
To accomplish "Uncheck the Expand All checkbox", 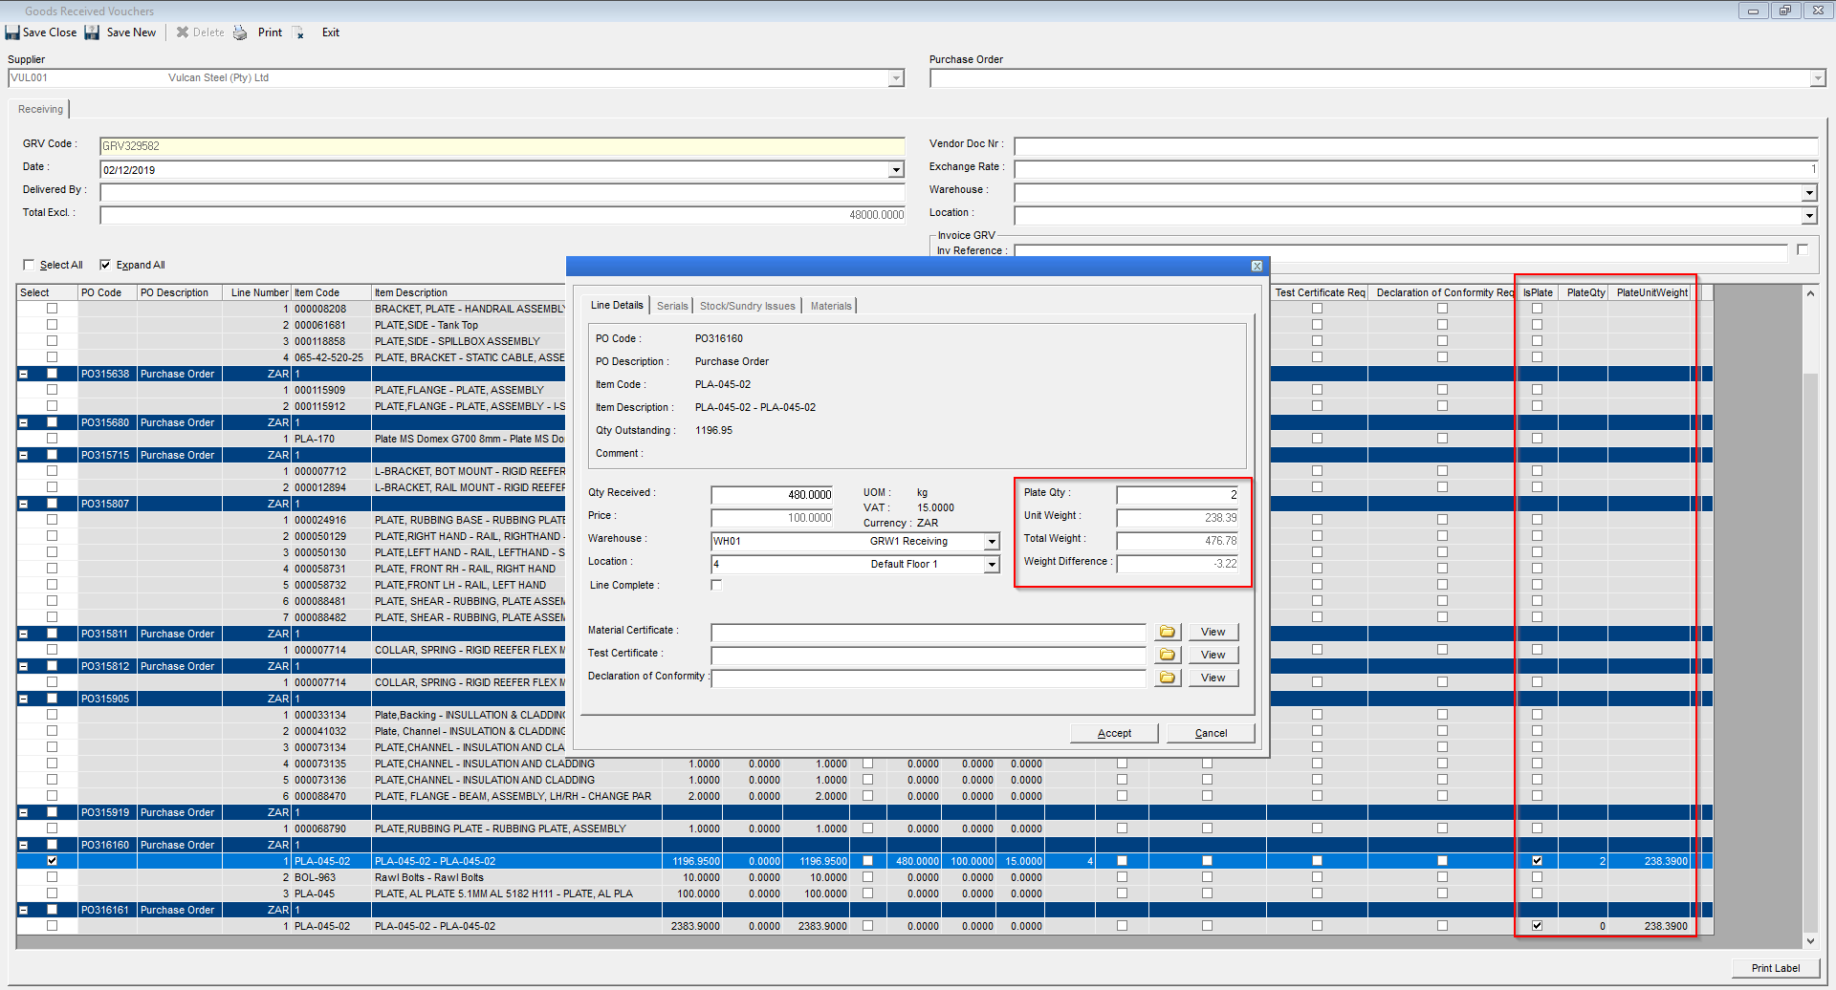I will (105, 266).
